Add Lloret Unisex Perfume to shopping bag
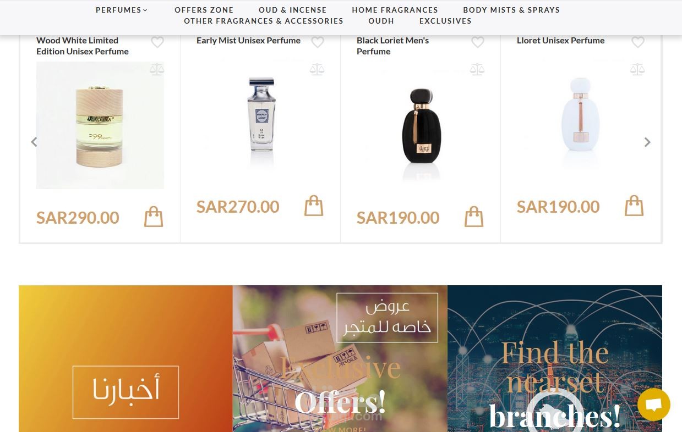682x432 pixels. [634, 206]
